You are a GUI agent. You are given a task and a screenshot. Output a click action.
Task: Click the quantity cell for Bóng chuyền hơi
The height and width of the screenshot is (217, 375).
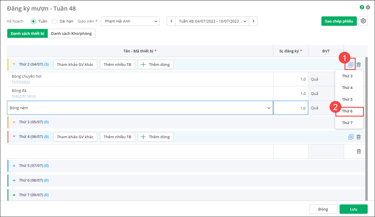click(x=291, y=79)
